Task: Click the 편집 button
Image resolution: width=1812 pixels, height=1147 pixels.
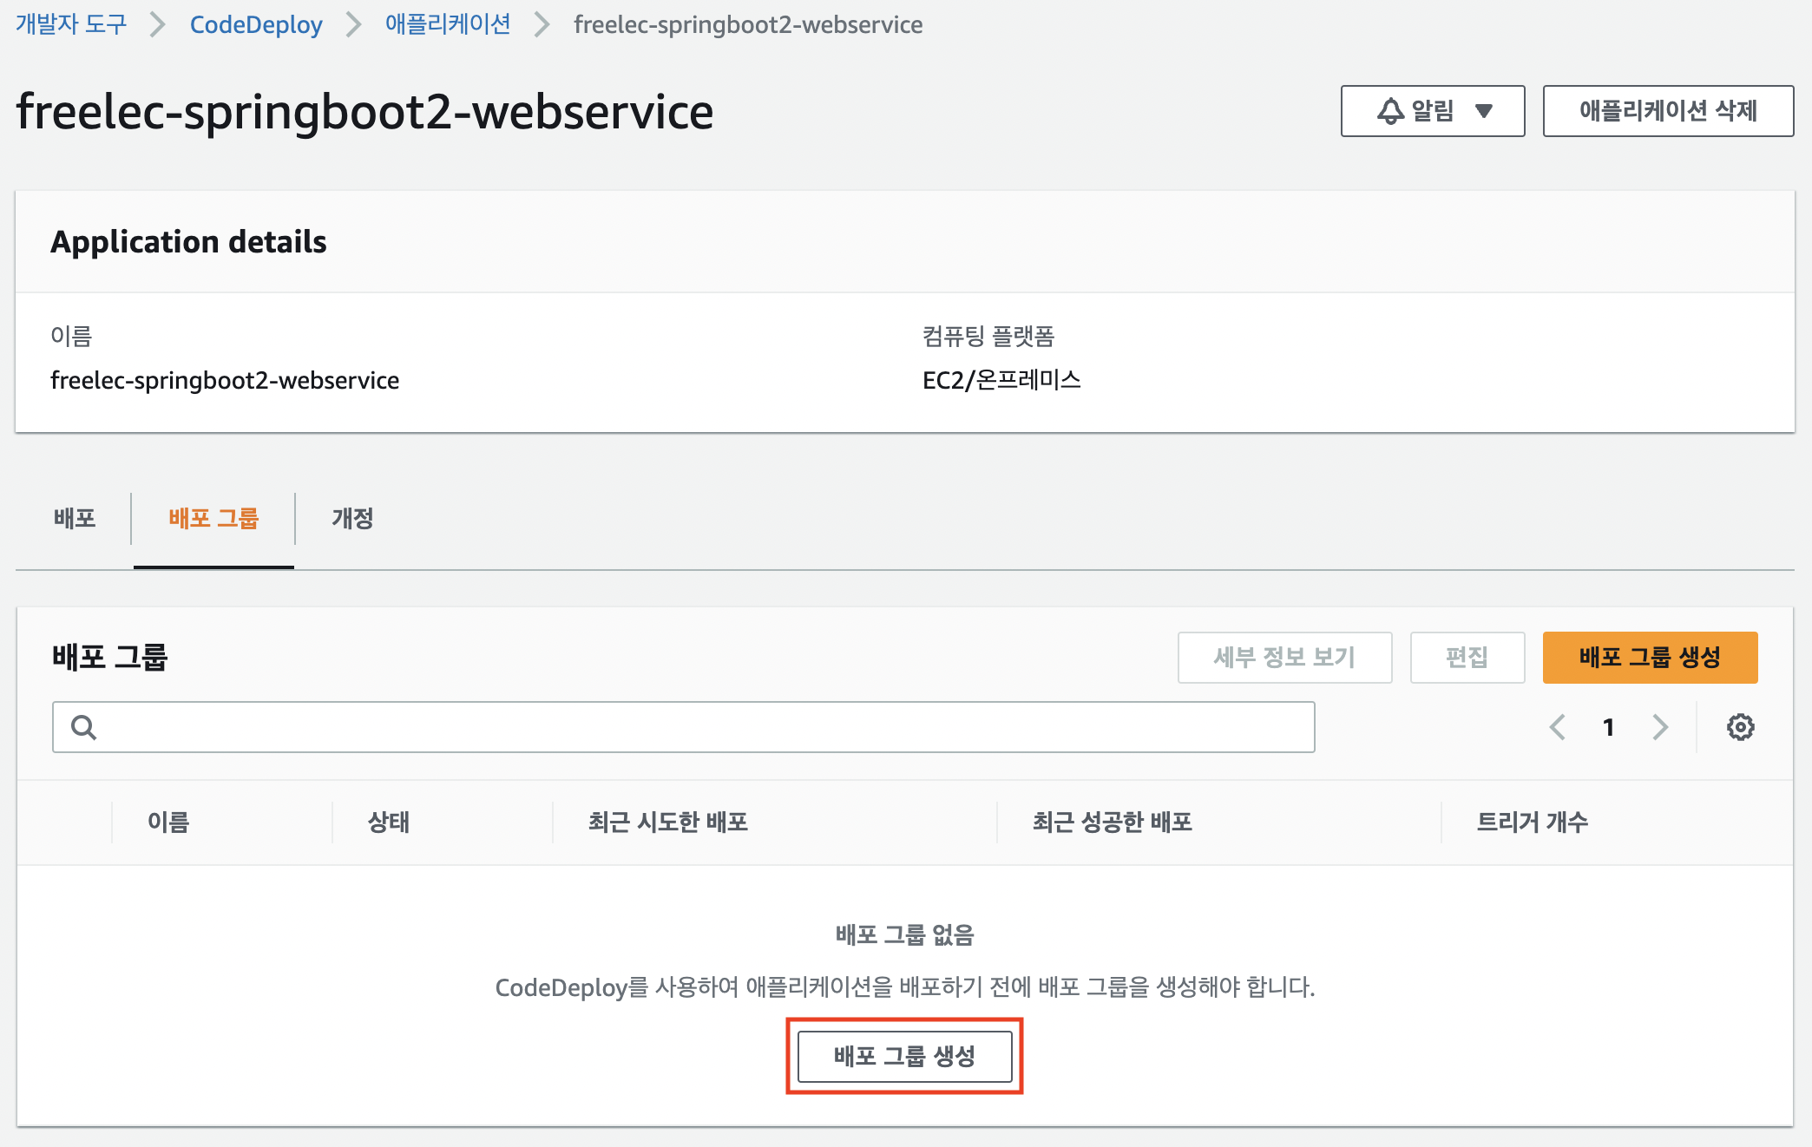Action: pyautogui.click(x=1467, y=657)
